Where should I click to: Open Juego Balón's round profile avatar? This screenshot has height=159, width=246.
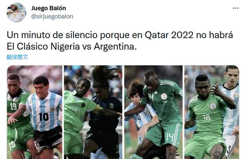click(16, 12)
